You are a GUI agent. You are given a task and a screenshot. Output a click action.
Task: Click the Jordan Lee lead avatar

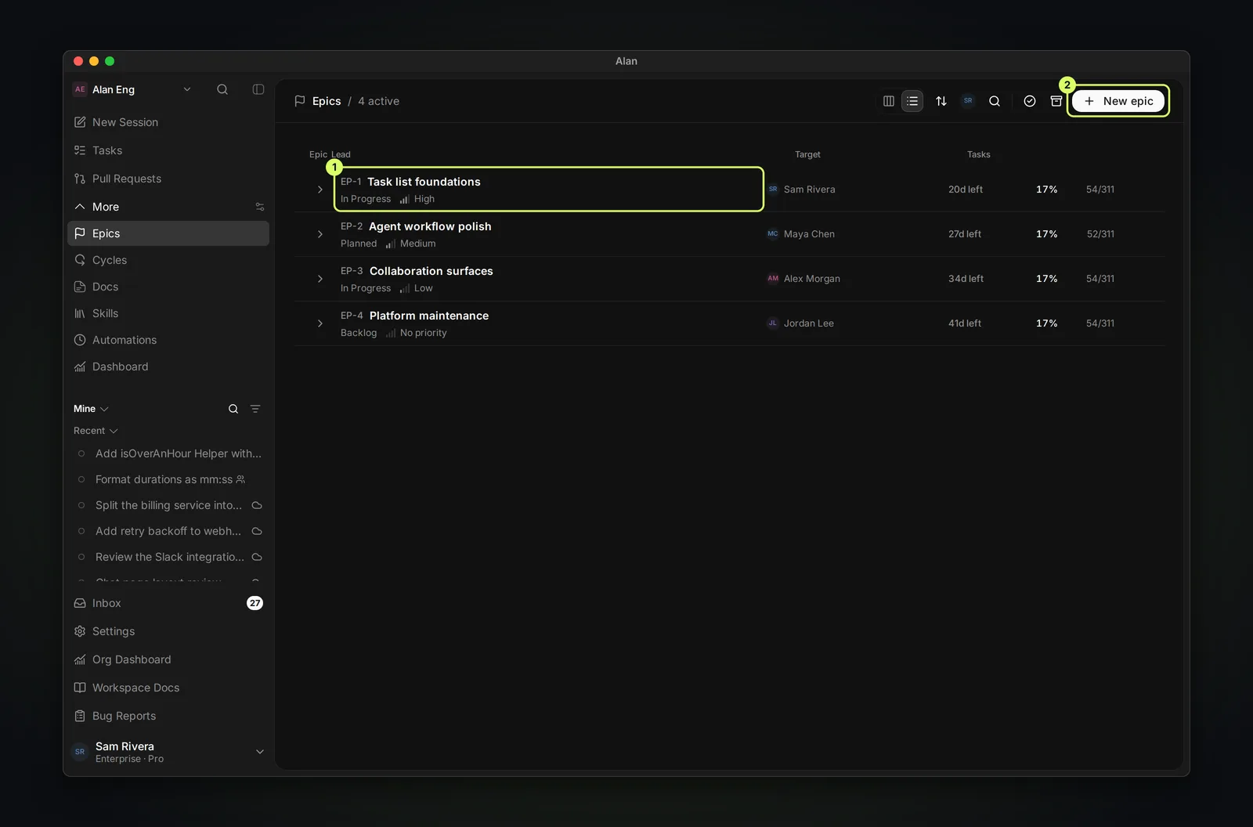773,323
